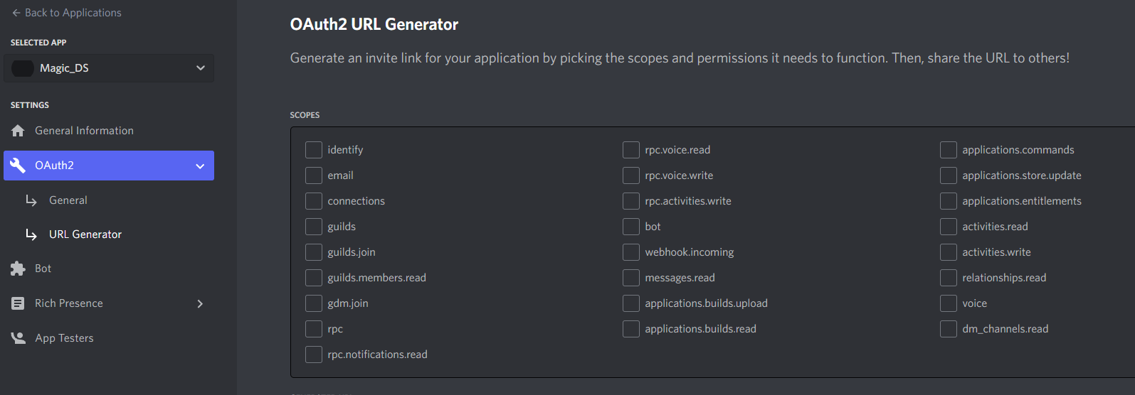Click the Magic_DS app avatar icon

[x=23, y=68]
